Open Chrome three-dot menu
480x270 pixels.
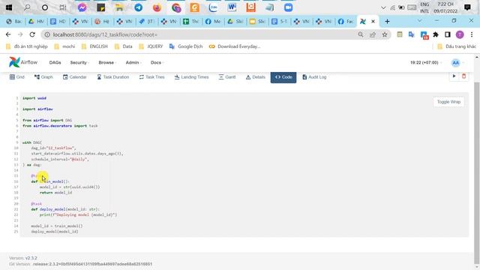tap(472, 34)
